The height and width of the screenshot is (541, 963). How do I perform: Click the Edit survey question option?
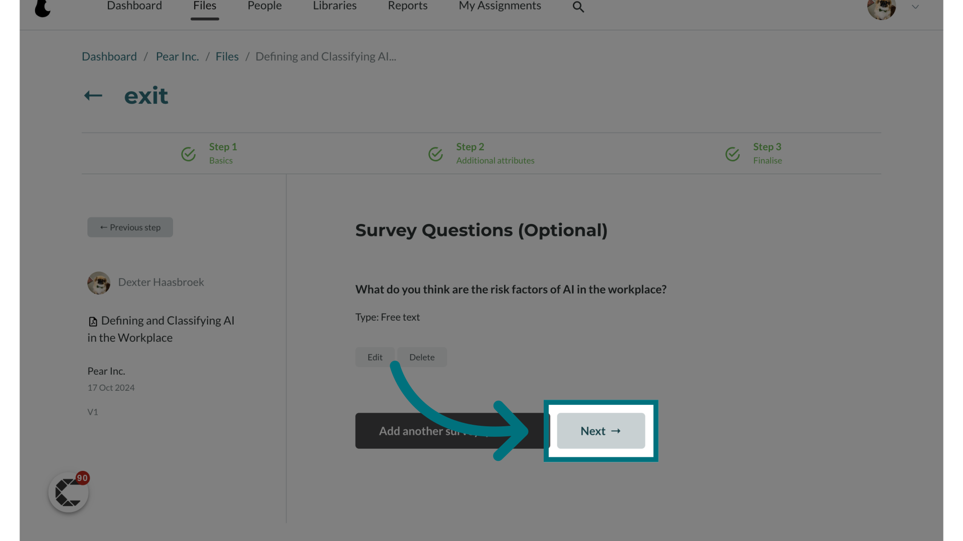coord(375,357)
